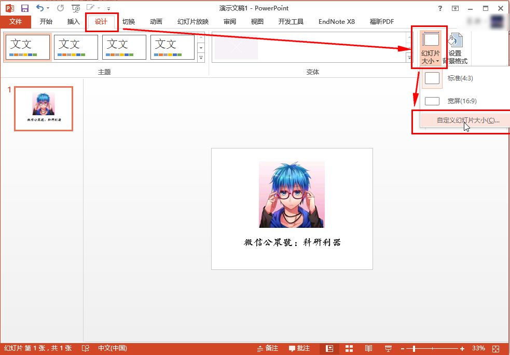Open the 幻灯片大小 (Slide Size) dropdown
The height and width of the screenshot is (355, 510).
430,48
